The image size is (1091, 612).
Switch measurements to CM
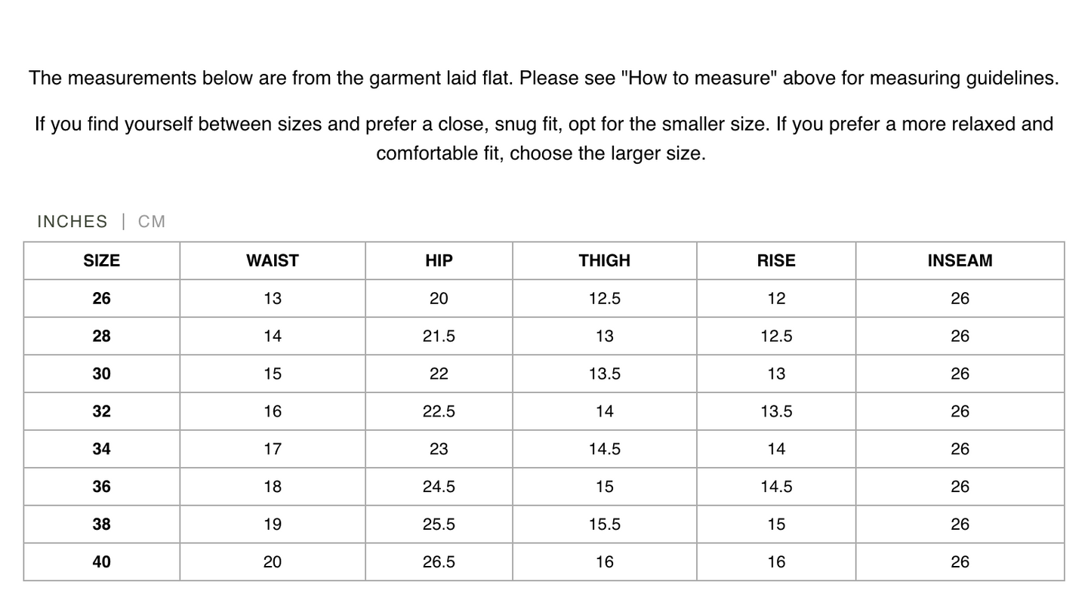point(152,221)
